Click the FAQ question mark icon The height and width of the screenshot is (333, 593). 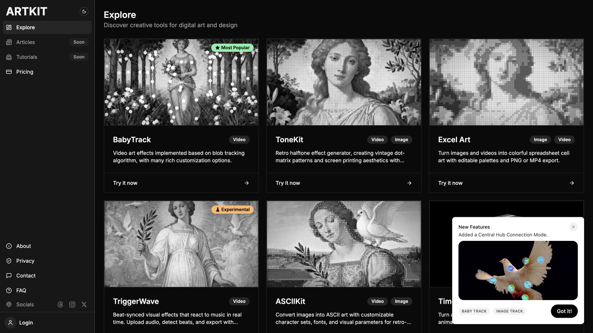point(9,290)
